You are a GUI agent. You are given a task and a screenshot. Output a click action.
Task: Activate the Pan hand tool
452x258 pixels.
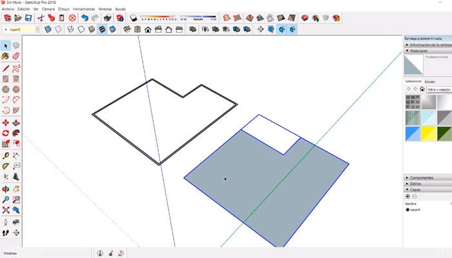[x=16, y=189]
